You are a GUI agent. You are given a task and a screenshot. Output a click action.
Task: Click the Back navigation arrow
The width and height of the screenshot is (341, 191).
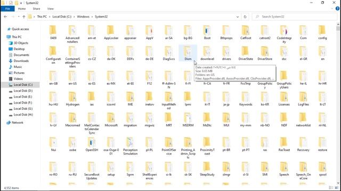(x=5, y=16)
